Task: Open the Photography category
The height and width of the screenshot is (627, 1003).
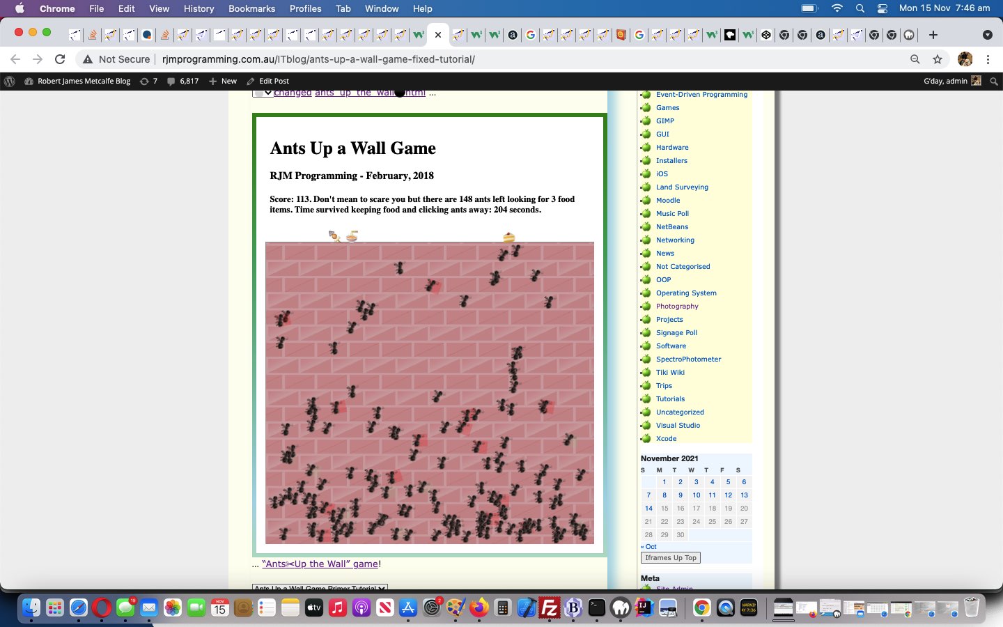Action: click(x=677, y=306)
